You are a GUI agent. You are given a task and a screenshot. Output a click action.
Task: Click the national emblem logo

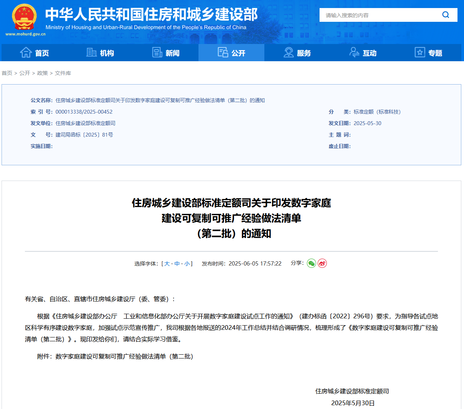25,17
